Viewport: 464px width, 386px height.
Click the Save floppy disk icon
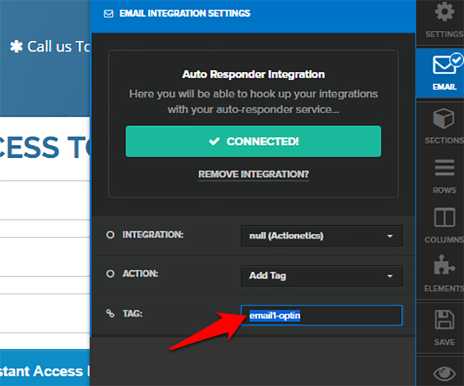[444, 319]
